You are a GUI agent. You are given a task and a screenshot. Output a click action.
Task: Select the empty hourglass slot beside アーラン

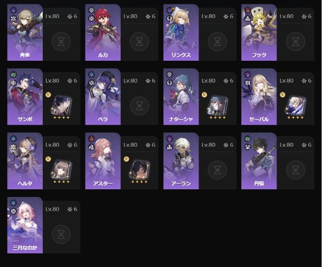click(217, 170)
